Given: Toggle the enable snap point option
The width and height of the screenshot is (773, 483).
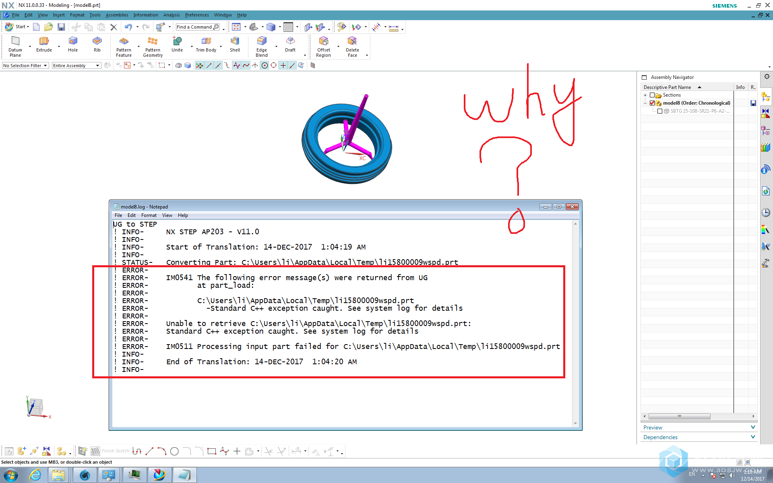Looking at the screenshot, I should click(x=199, y=65).
